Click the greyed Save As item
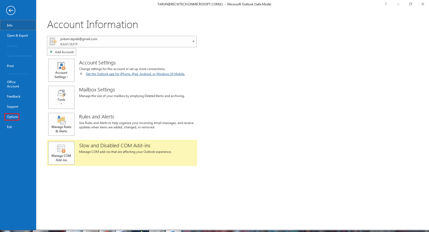Viewport: 429px width, 232px height. [x=12, y=46]
